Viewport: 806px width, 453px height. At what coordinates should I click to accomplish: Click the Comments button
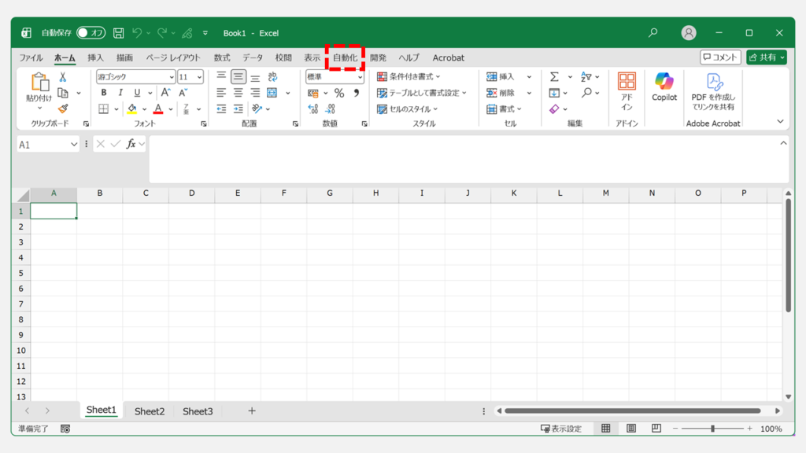click(x=720, y=57)
